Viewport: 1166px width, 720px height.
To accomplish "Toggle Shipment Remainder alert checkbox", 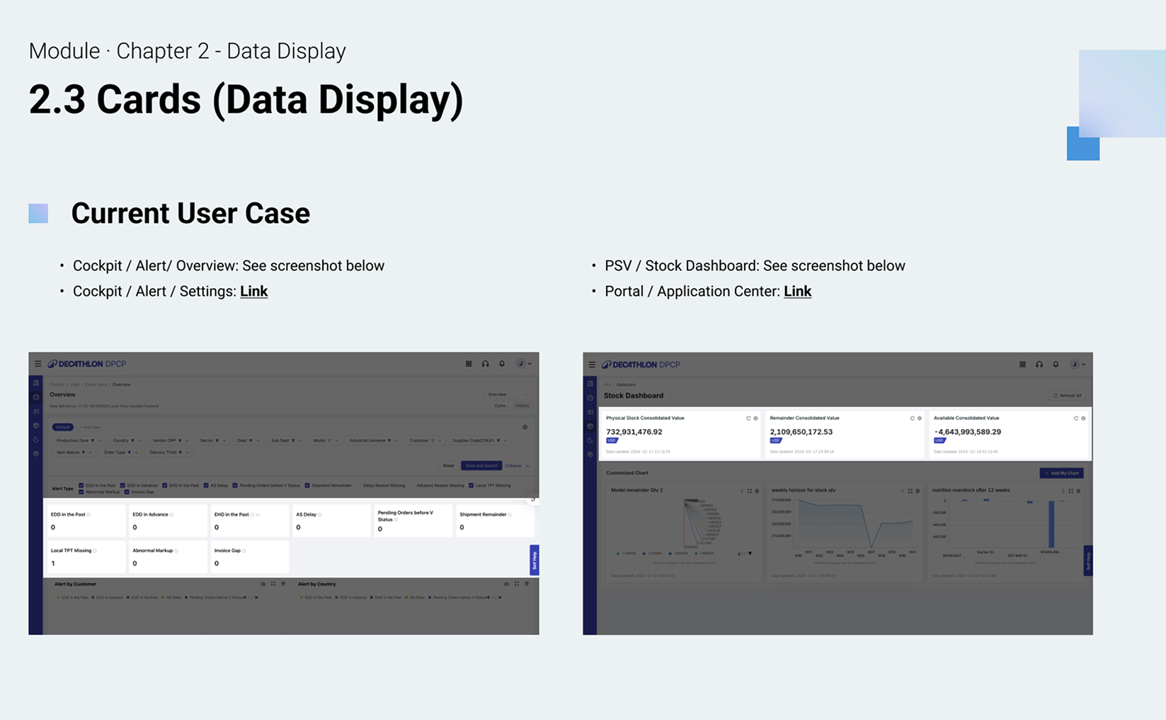I will click(x=307, y=486).
